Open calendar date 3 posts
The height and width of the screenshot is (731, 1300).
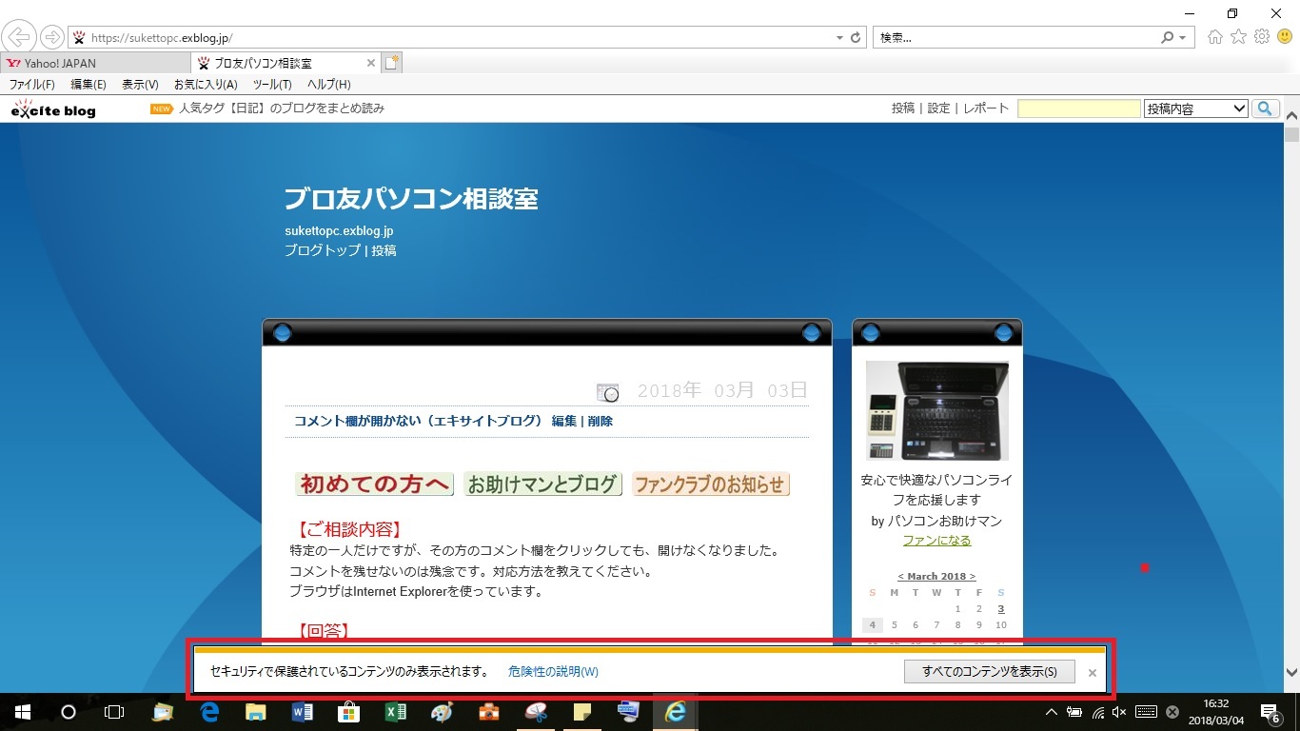pyautogui.click(x=1001, y=609)
